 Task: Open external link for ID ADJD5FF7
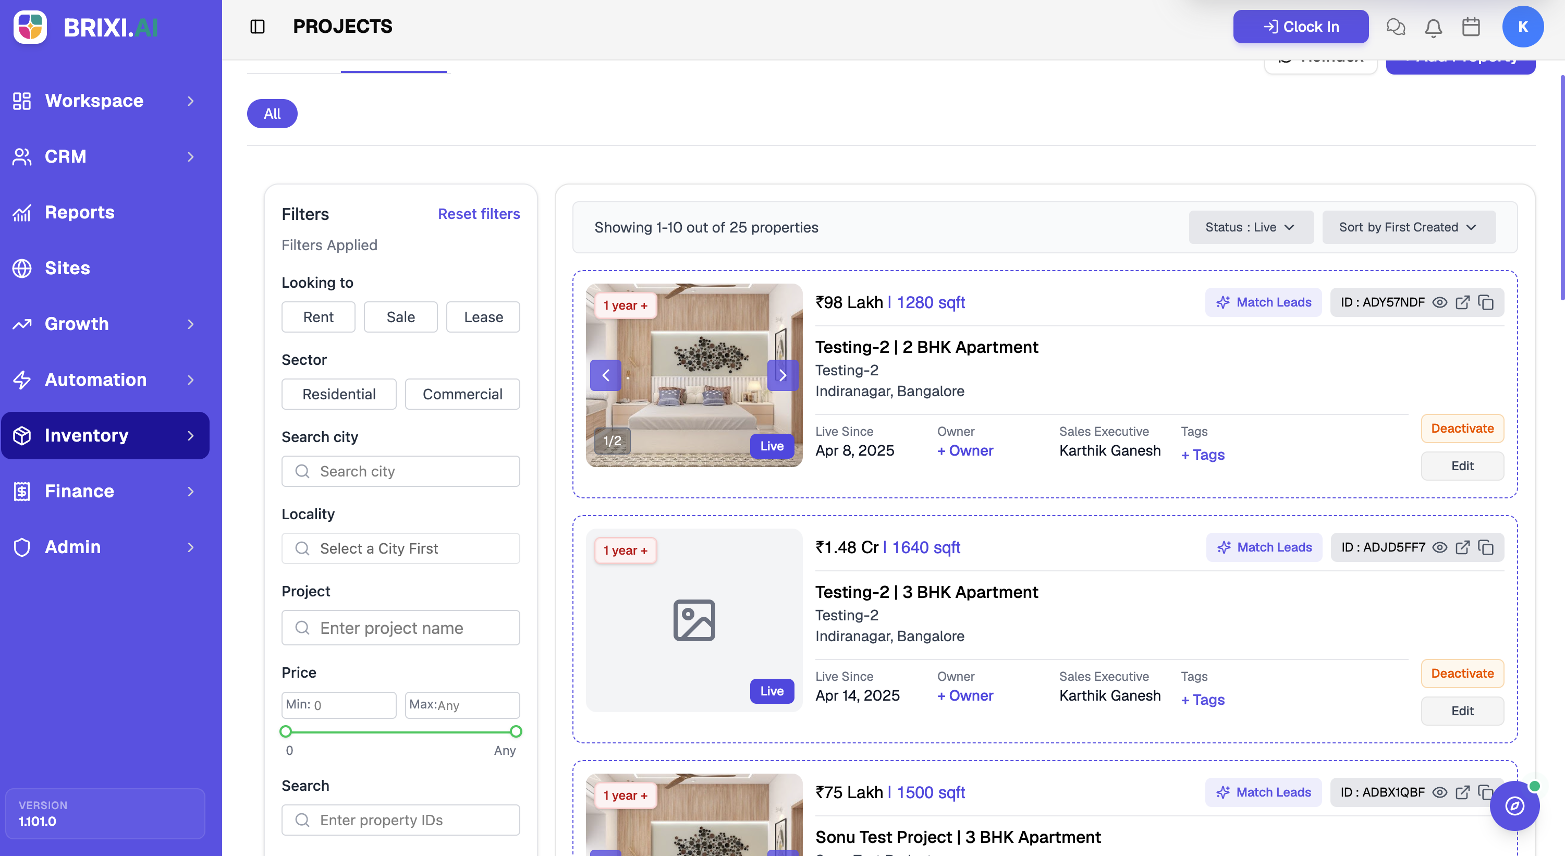point(1462,547)
